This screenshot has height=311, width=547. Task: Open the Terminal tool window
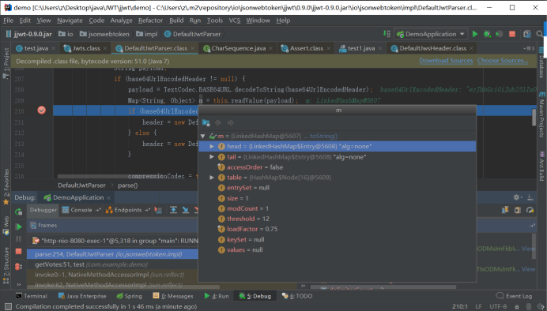coord(32,296)
